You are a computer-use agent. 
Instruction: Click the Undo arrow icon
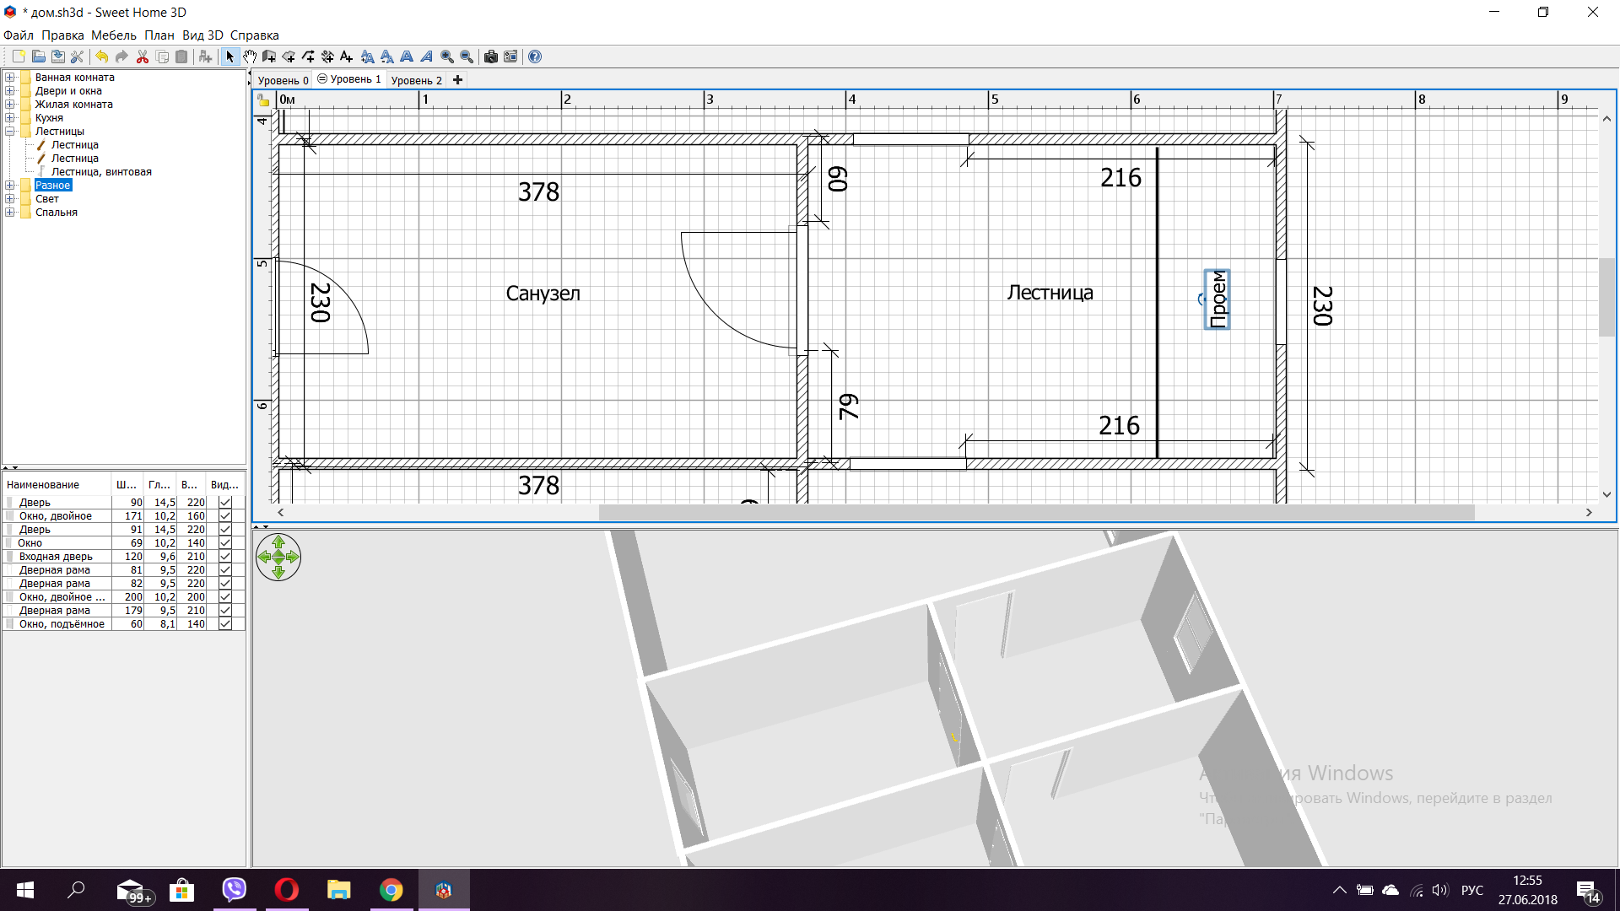click(x=102, y=57)
